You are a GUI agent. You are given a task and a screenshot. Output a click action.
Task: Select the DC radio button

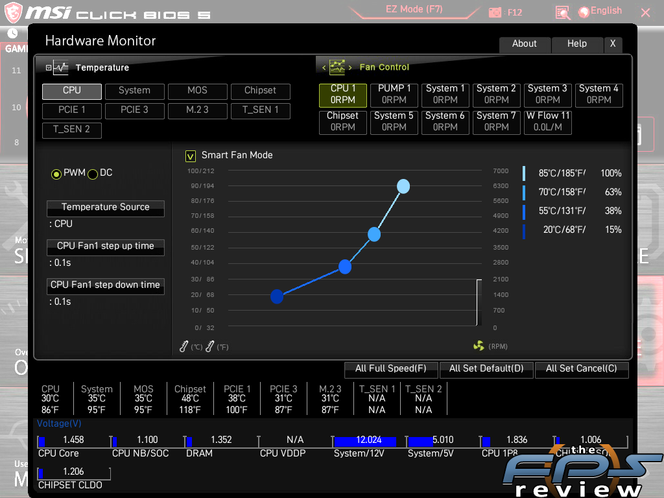pyautogui.click(x=92, y=174)
